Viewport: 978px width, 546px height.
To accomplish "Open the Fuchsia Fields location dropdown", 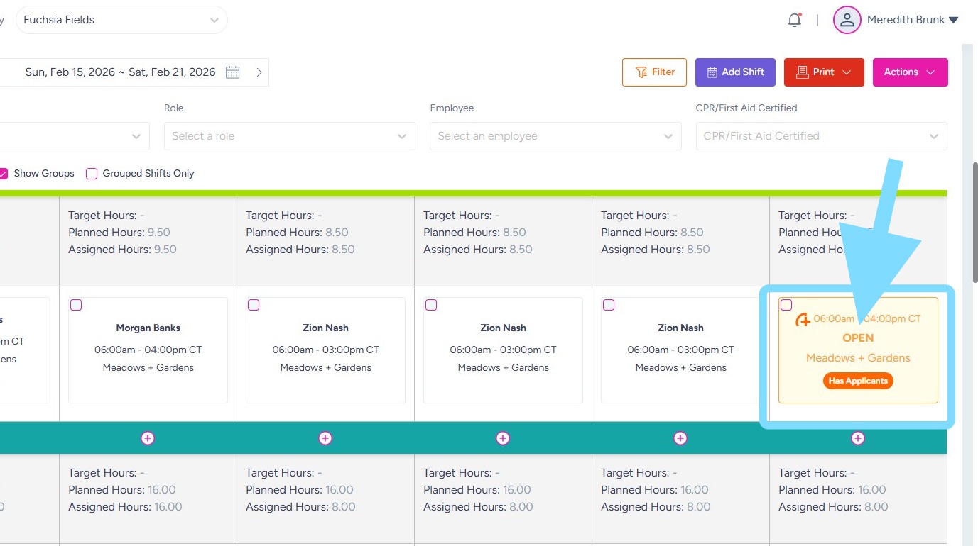I will 121,20.
